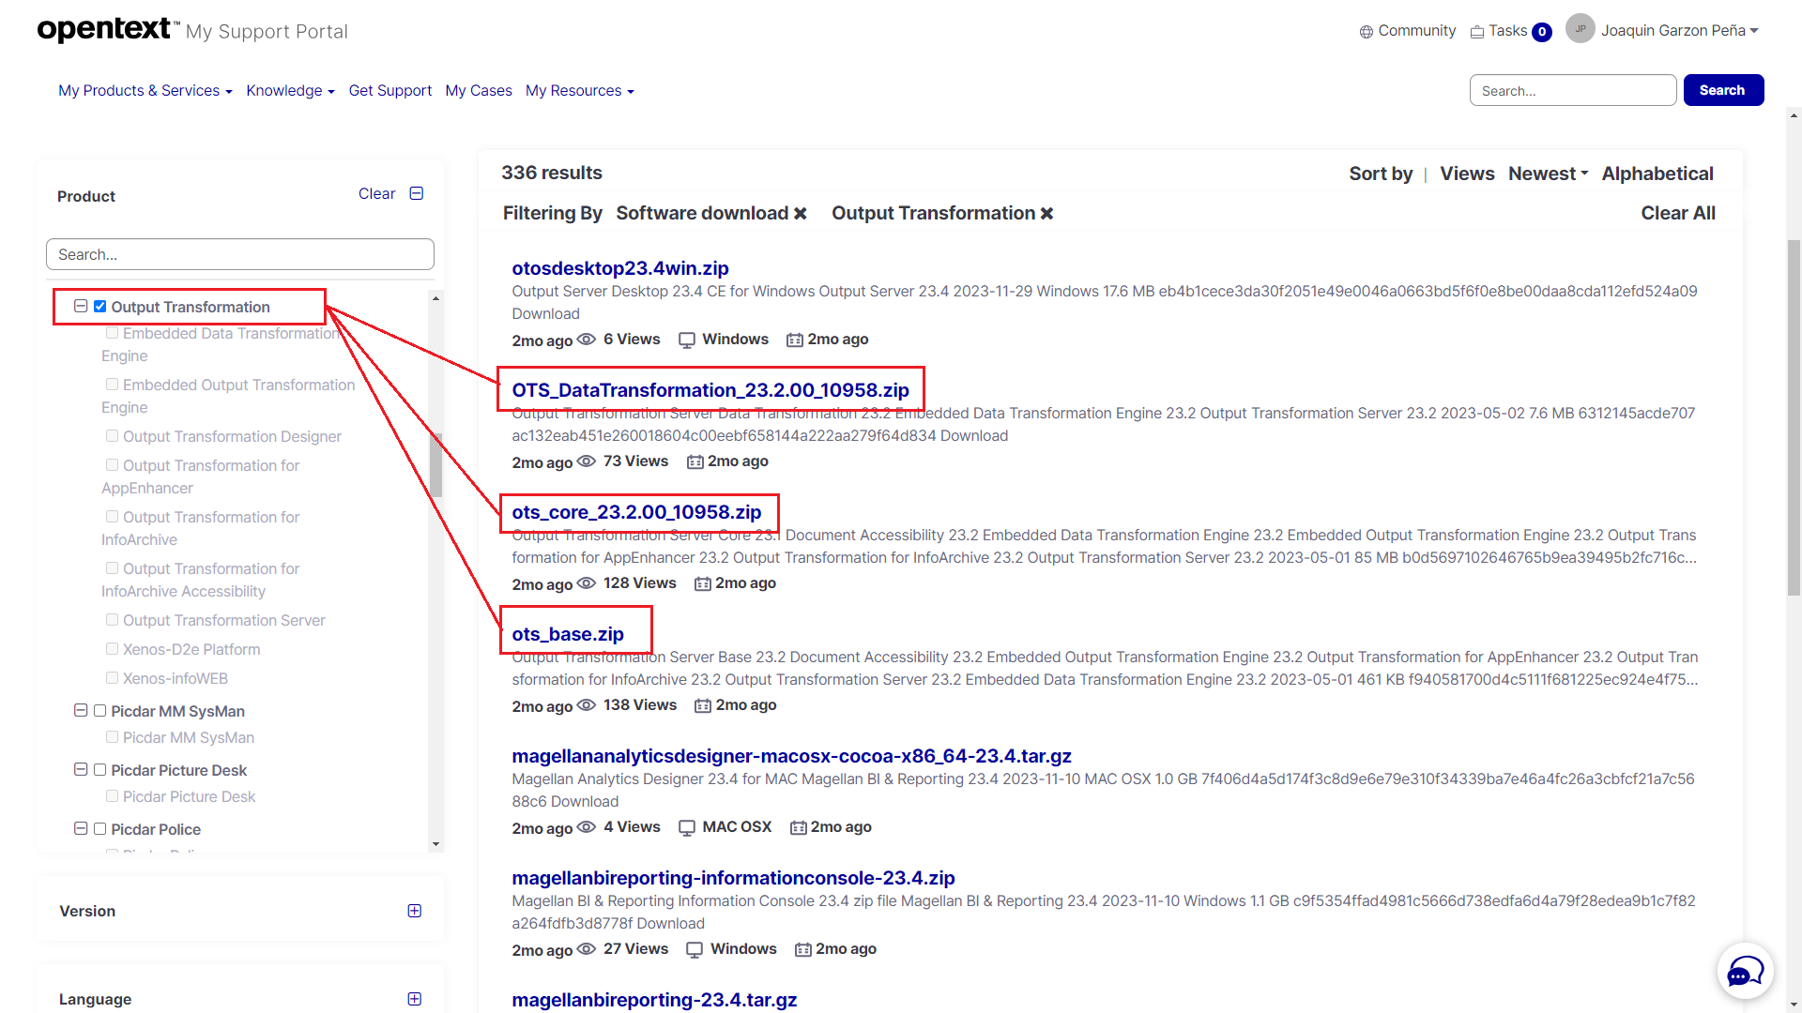Image resolution: width=1802 pixels, height=1013 pixels.
Task: Open ots_core_23.2.00_10958.zip download link
Action: 636,512
